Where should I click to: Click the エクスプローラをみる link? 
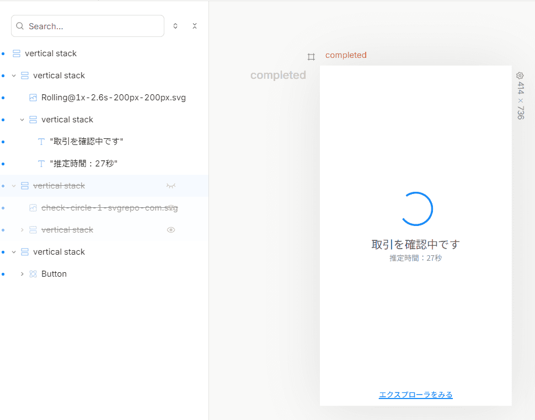pos(415,395)
